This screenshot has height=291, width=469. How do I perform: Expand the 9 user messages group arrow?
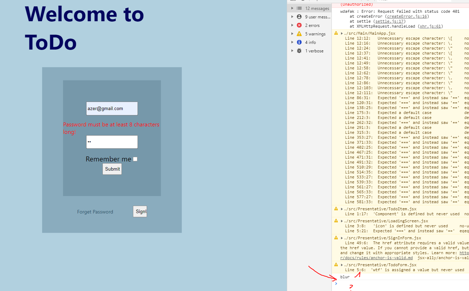coord(292,17)
